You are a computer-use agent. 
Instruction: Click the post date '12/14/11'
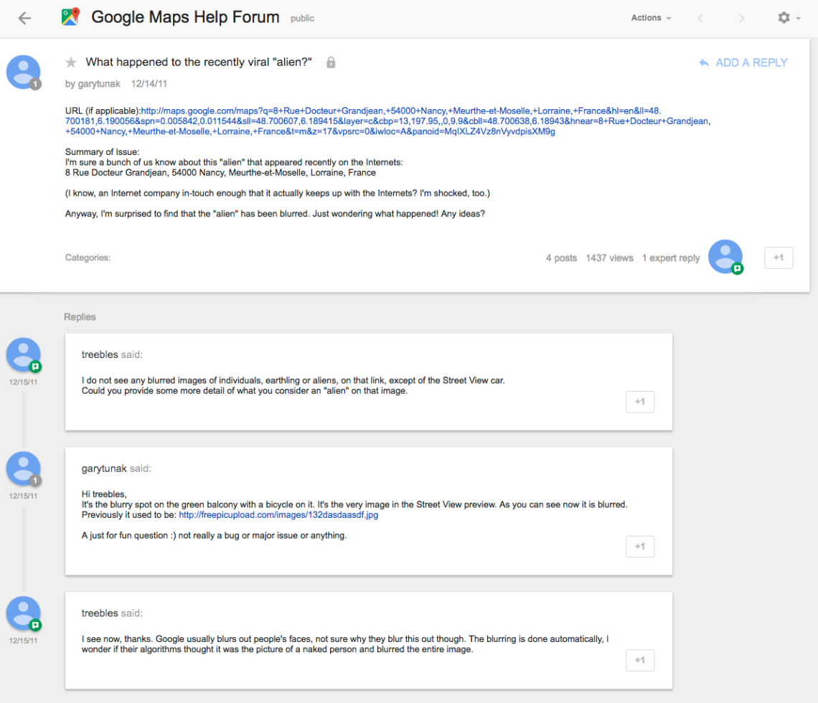tap(149, 83)
